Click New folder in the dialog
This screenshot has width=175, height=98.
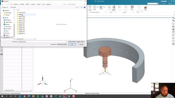point(13,7)
